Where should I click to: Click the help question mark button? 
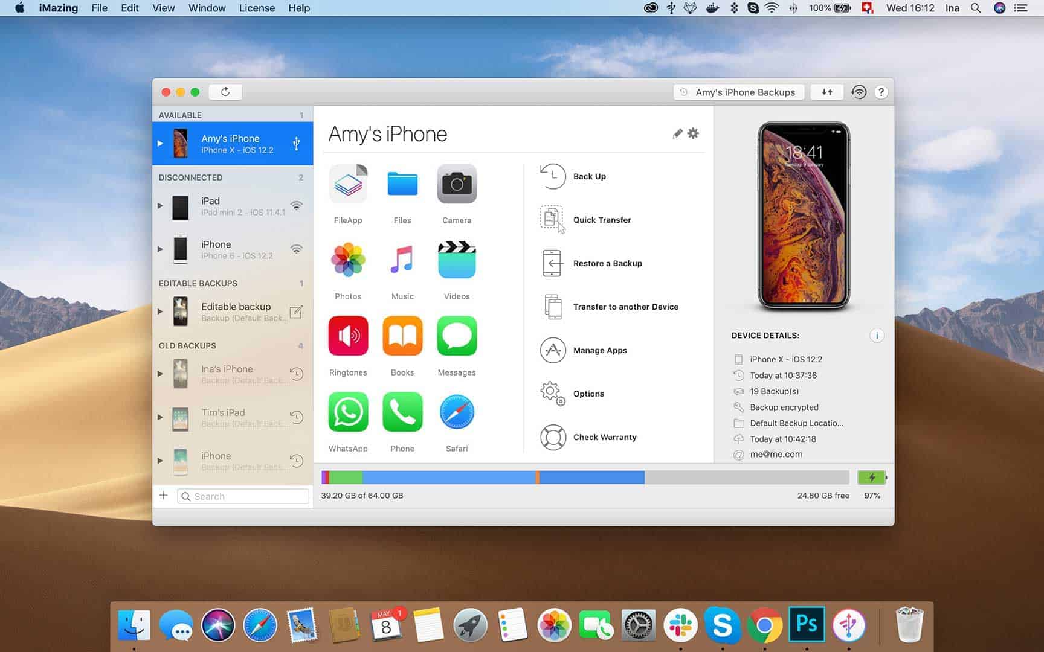(881, 92)
